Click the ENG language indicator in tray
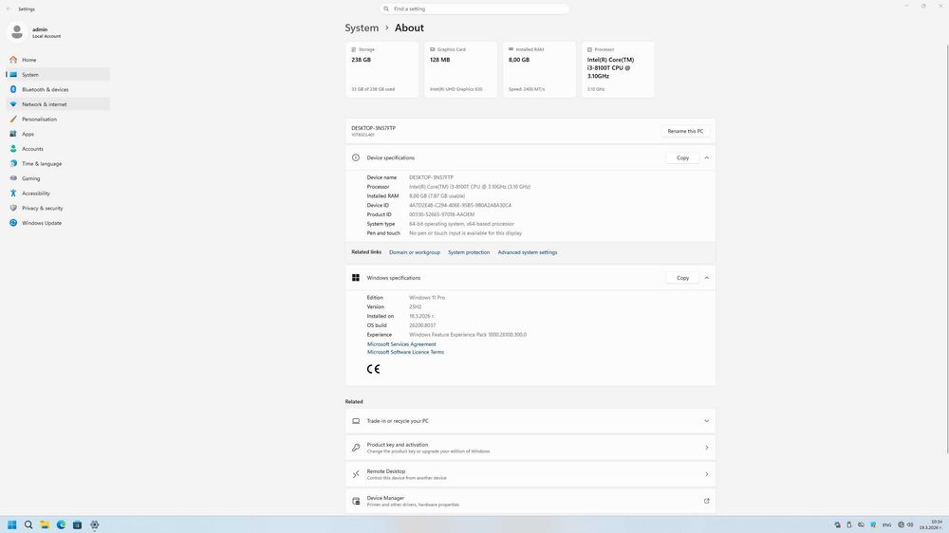Screen dimensions: 949x533 [886, 525]
